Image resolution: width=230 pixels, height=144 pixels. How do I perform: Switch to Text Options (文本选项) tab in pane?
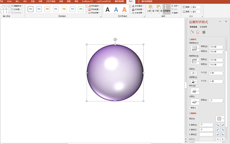pyautogui.click(x=203, y=27)
